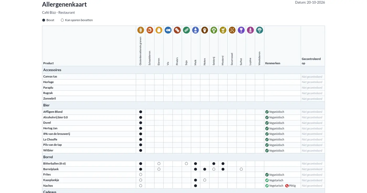The width and height of the screenshot is (367, 193).
Task: Click the shellfish (Schaaldieren) allergen icon
Action: (150, 30)
